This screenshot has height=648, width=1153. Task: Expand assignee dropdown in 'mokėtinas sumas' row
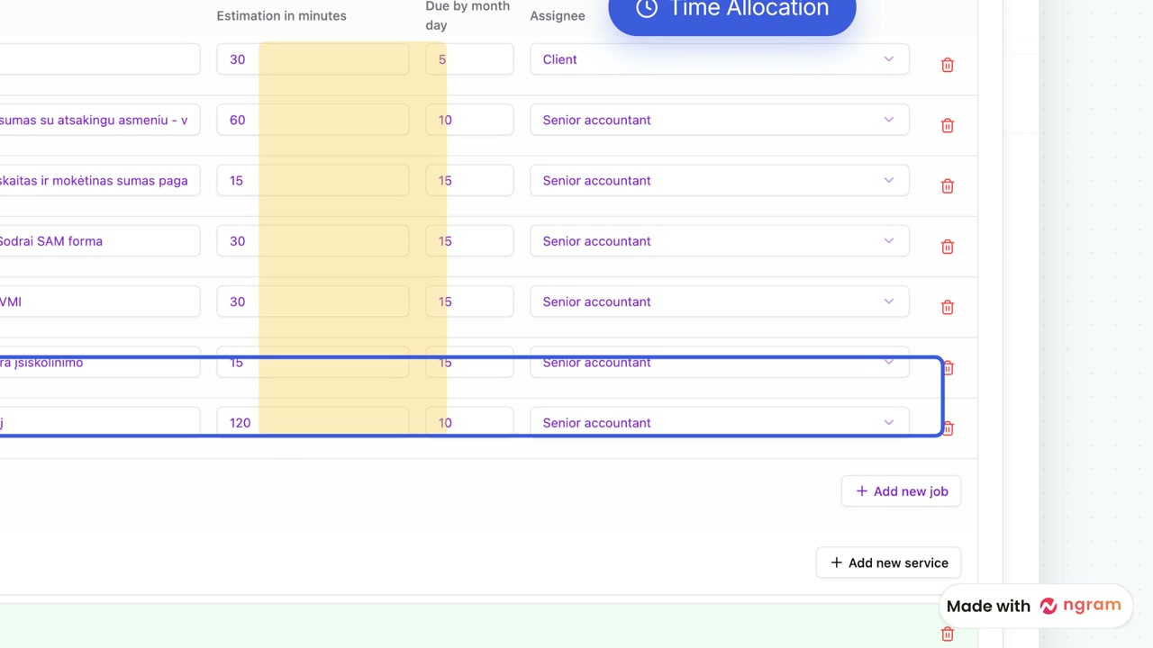(x=720, y=180)
